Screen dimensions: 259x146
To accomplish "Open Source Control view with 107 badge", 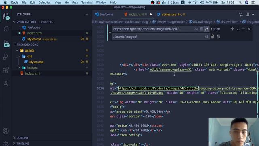I will pyautogui.click(x=6, y=43).
